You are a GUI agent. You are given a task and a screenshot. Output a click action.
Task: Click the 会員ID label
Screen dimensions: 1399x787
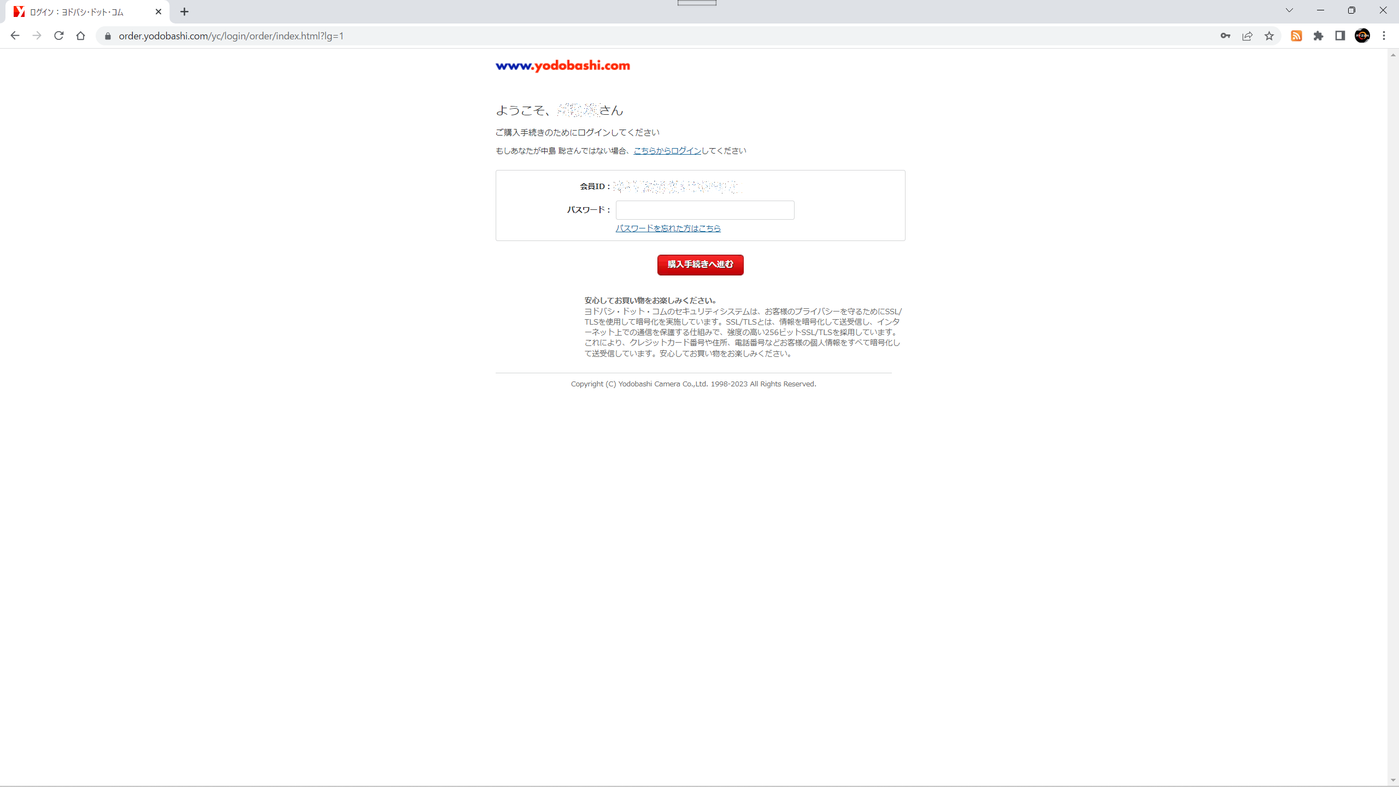coord(595,186)
